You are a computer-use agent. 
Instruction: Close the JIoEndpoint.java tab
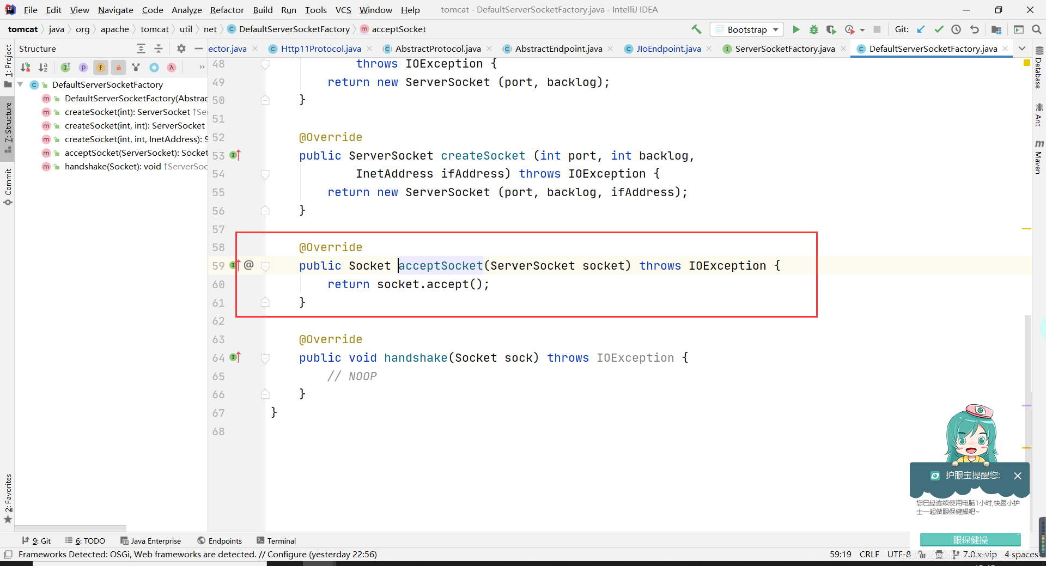coord(709,48)
